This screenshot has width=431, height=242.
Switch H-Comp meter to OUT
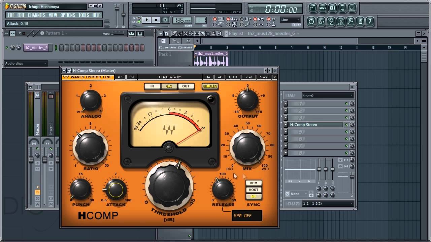coord(186,86)
